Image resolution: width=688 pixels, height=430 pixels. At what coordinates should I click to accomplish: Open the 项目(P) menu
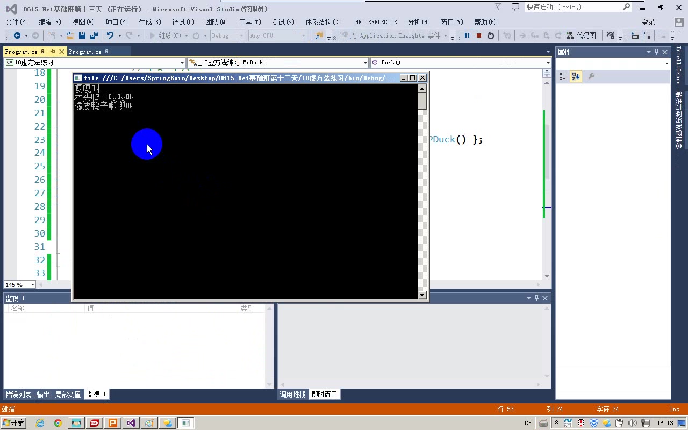pyautogui.click(x=117, y=22)
